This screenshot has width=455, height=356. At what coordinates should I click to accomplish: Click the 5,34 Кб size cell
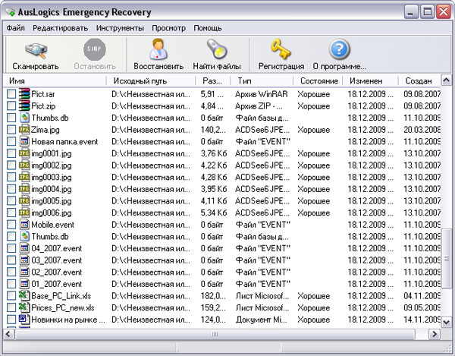pyautogui.click(x=214, y=213)
